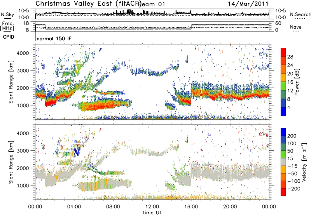Click the "100" label on the velocity colorbar
Image resolution: width=311 pixels, height=215 pixels.
click(x=292, y=144)
